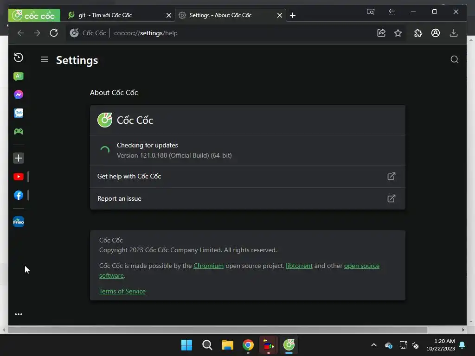Open 'Get help with Cốc Cốc'
Image resolution: width=475 pixels, height=356 pixels.
click(248, 176)
